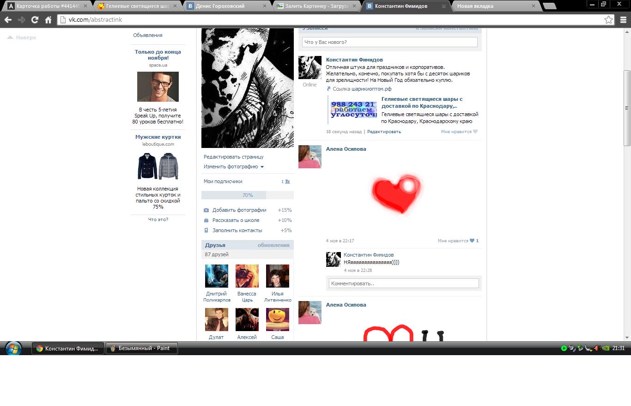
Task: Click Добавить фотографии link
Action: 239,210
